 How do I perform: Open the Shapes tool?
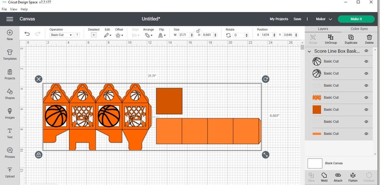(10, 92)
